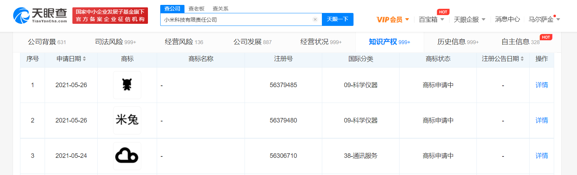The height and width of the screenshot is (175, 577).
Task: Open 消息中心 message center
Action: point(507,20)
